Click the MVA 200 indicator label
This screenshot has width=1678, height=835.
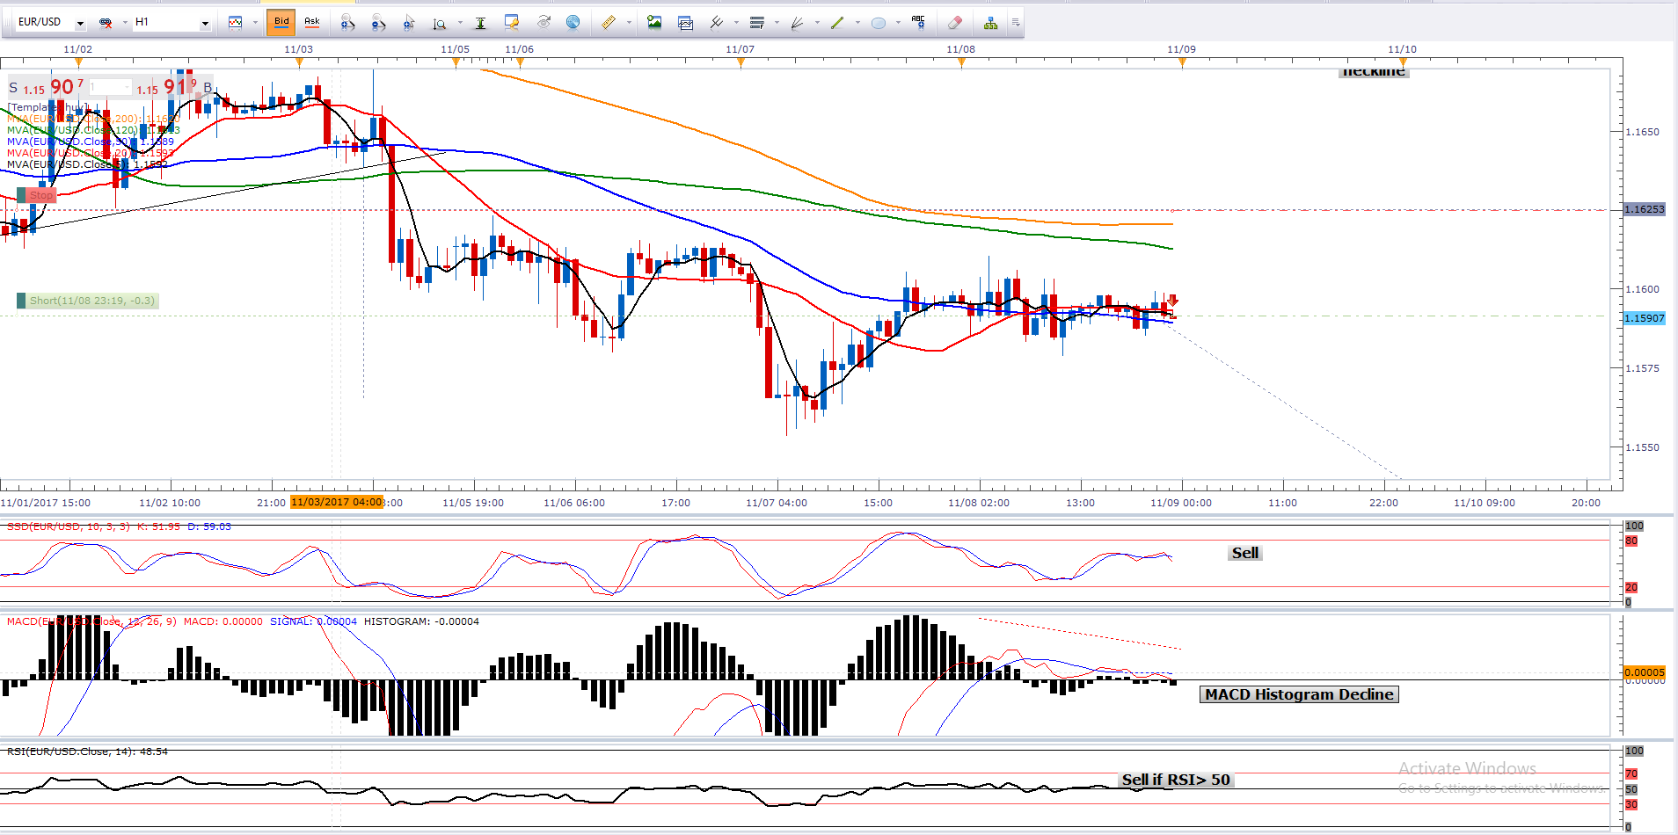pyautogui.click(x=88, y=119)
